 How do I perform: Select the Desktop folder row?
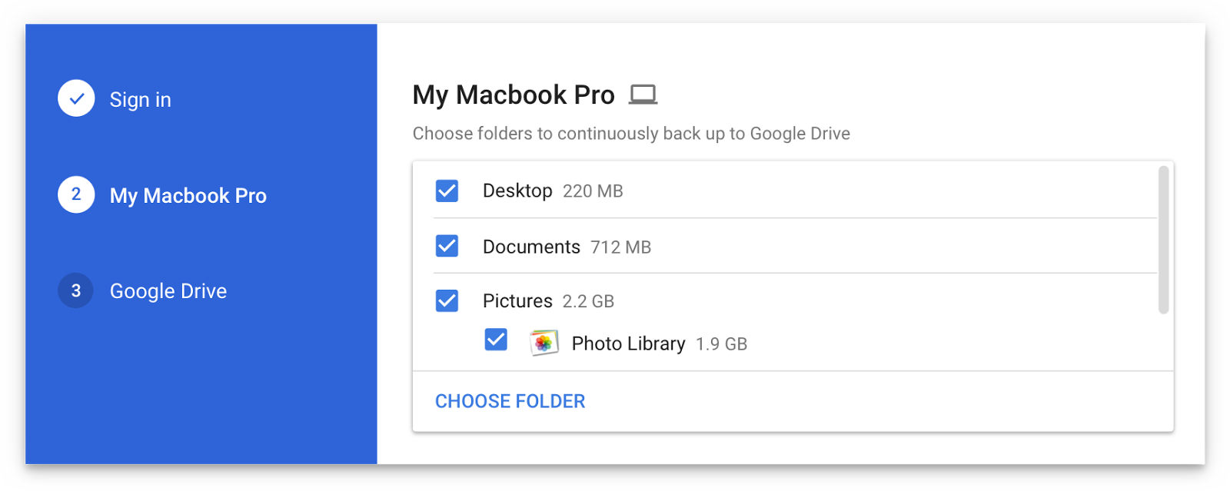tap(518, 191)
